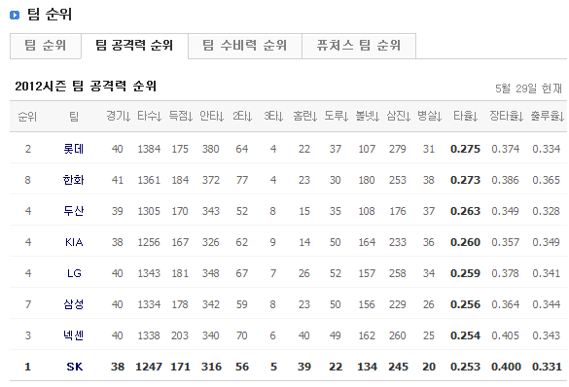The width and height of the screenshot is (569, 387).
Task: Click 넥센 runs value 203
Action: click(x=180, y=335)
